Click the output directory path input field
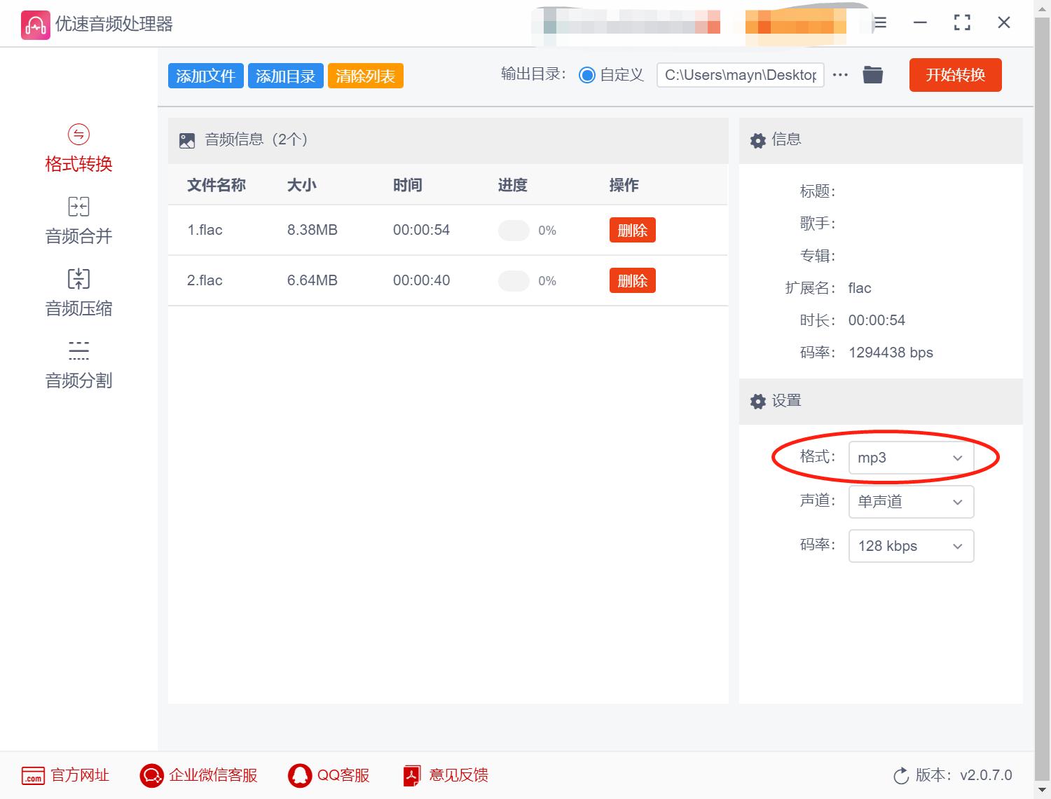The height and width of the screenshot is (799, 1051). tap(740, 75)
